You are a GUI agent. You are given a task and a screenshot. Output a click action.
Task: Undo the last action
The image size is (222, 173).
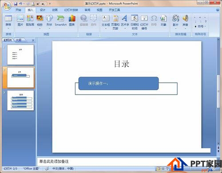pos(20,4)
